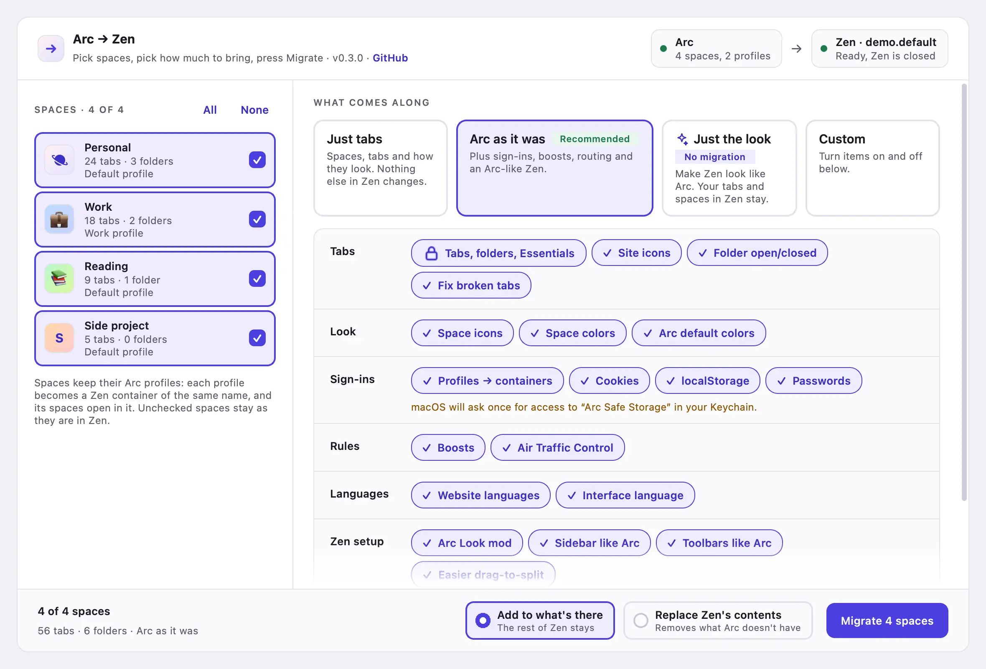Uncheck the Side project space checkbox
The image size is (986, 669).
tap(257, 338)
